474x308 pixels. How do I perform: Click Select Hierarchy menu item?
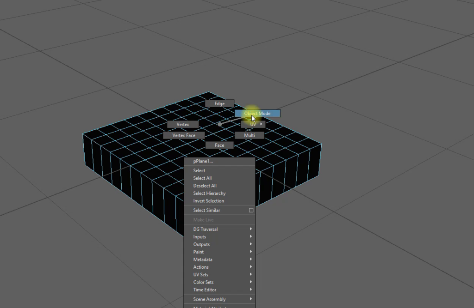(x=219, y=193)
